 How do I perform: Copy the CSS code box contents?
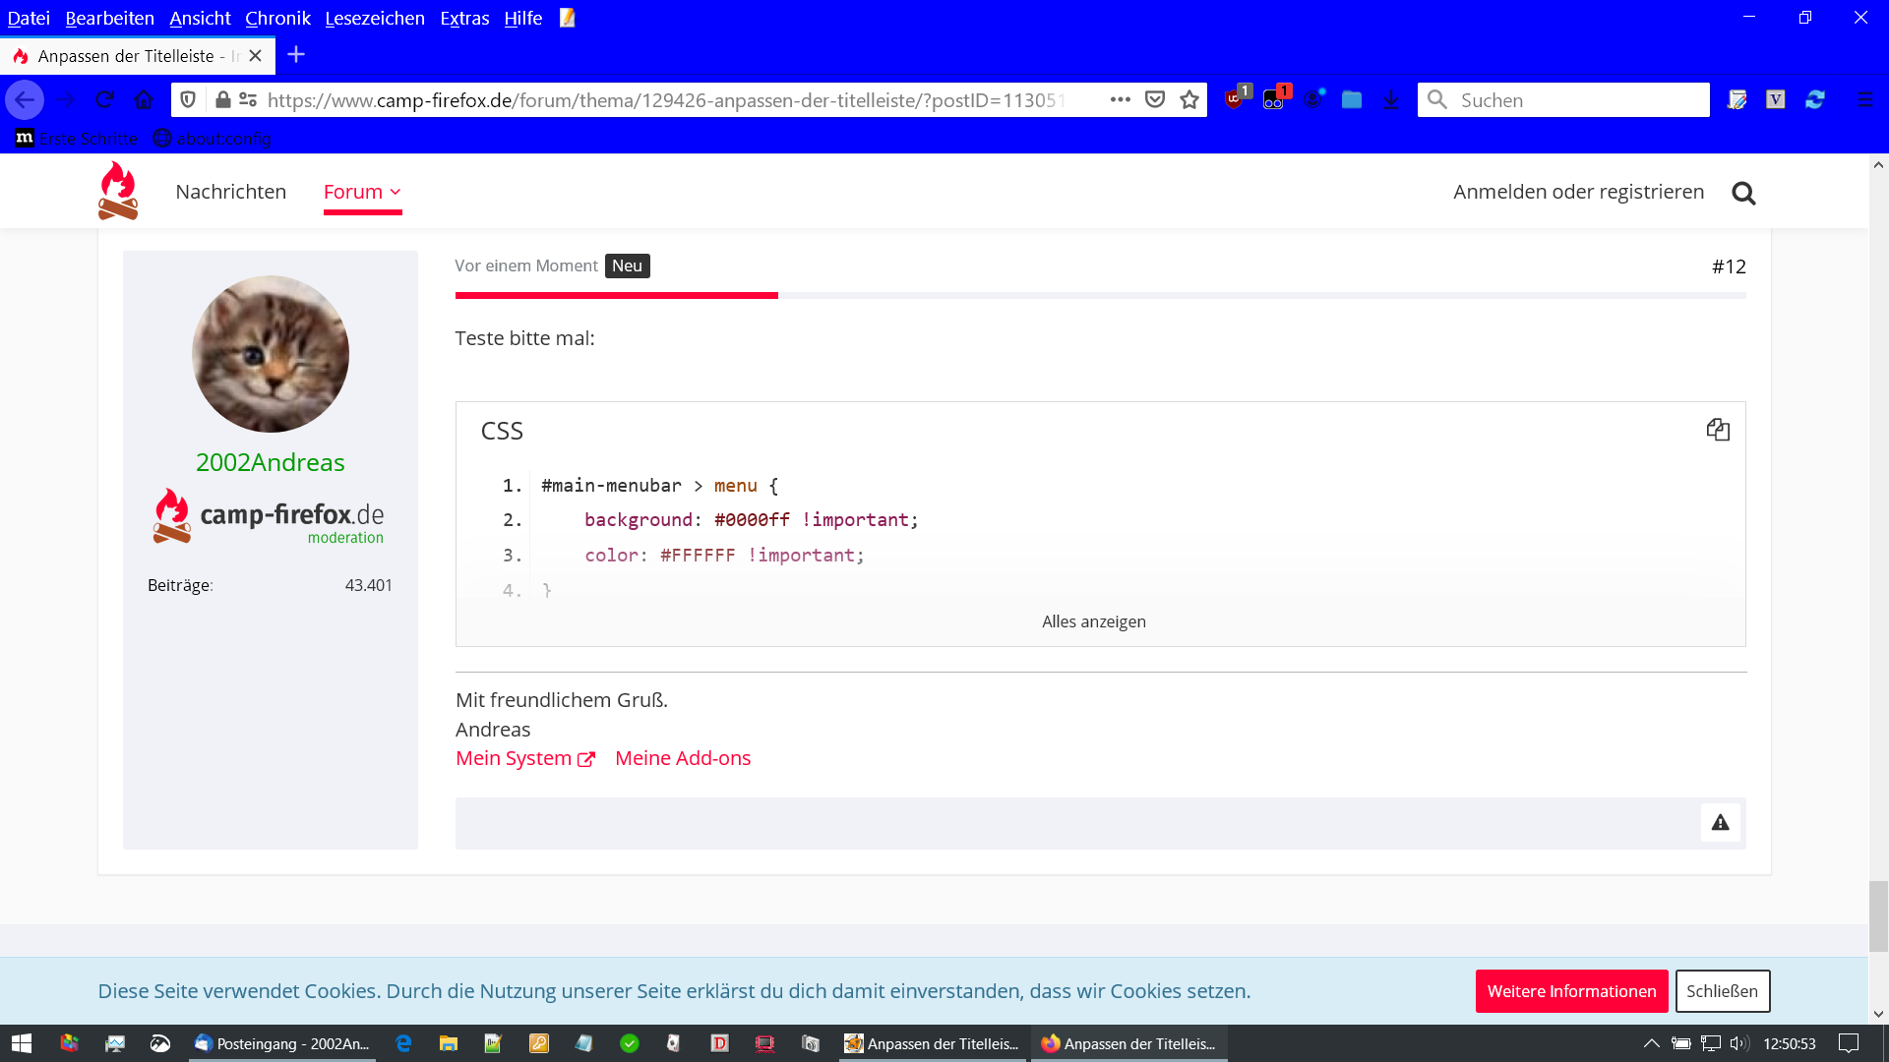1718,430
